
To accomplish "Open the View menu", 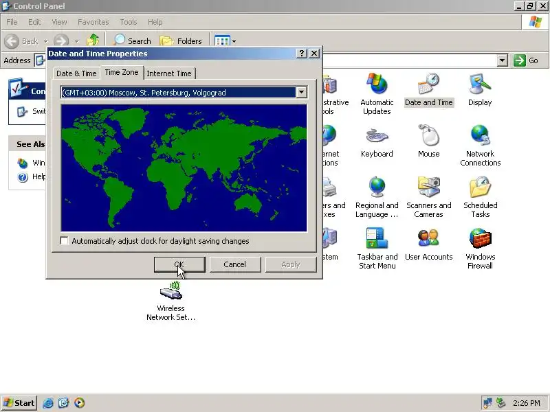I will coord(59,22).
